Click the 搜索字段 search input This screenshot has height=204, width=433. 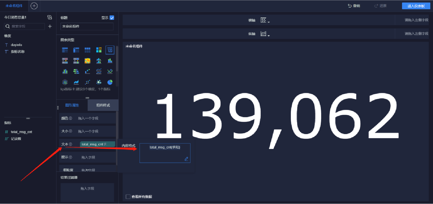pyautogui.click(x=24, y=26)
